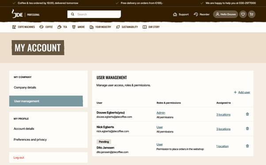Click the tea cup icon
Screen dimensions: 266x165
pos(59,27)
